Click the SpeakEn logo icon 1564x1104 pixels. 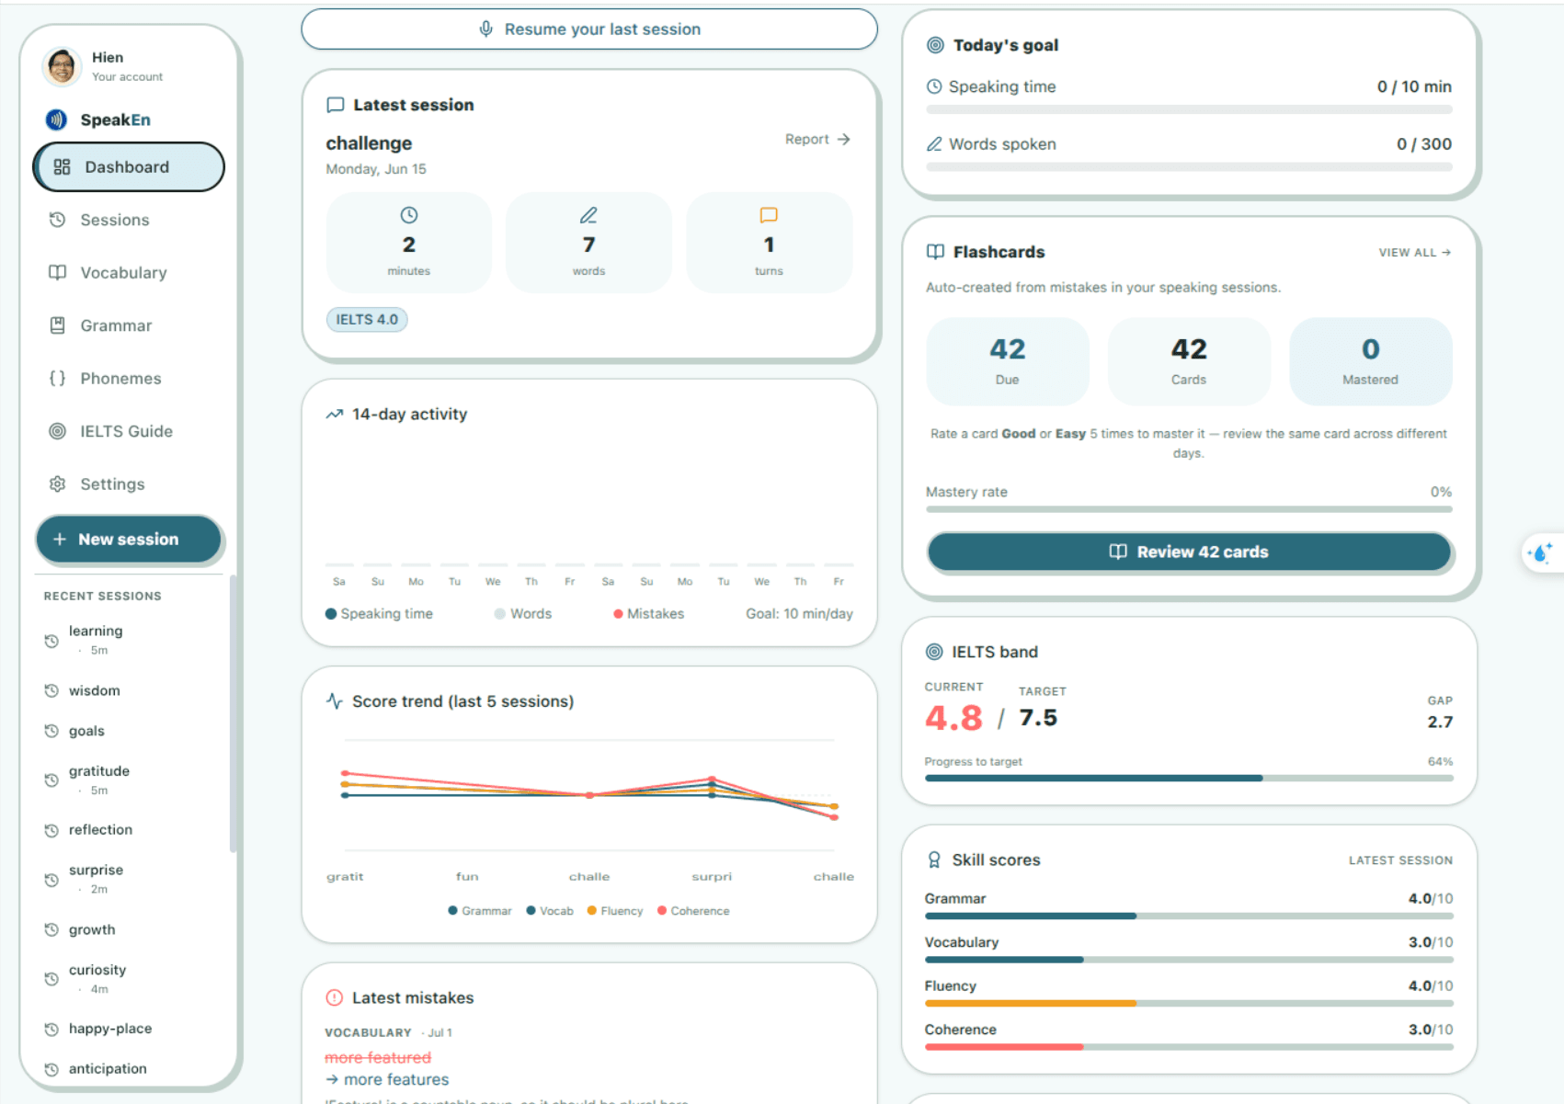tap(57, 120)
